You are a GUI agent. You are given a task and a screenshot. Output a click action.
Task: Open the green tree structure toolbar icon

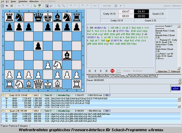point(35,6)
